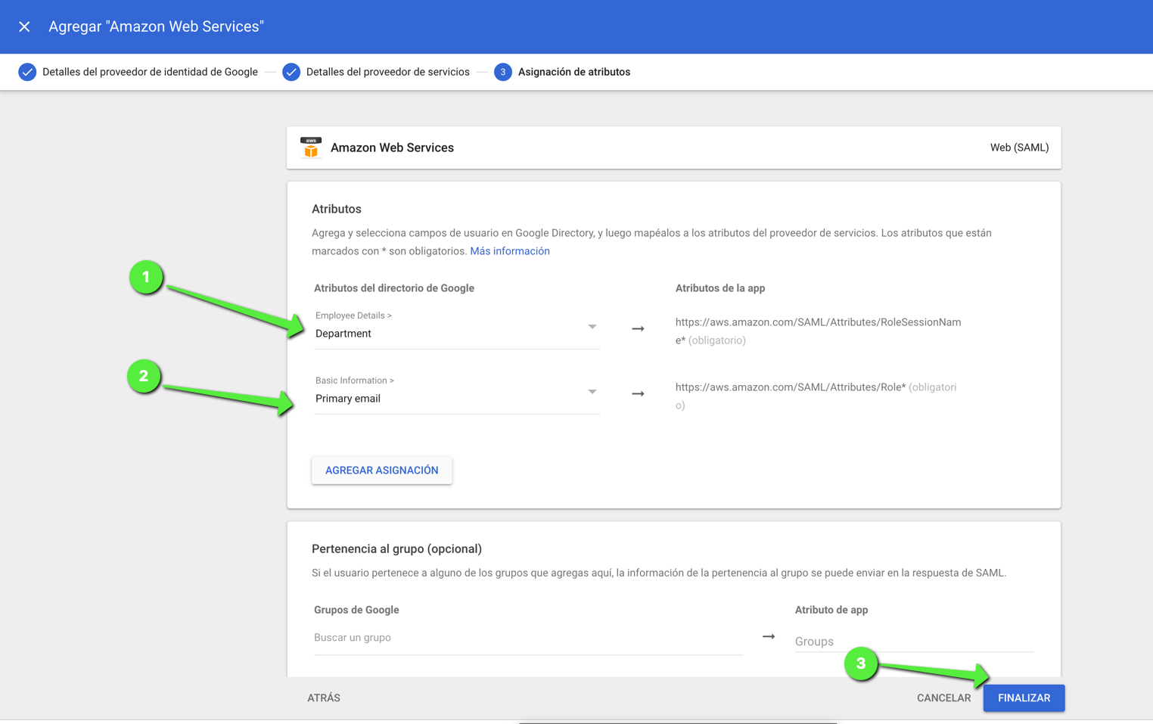Click the mapping arrow next to Buscar un grupo
1153x724 pixels.
769,637
